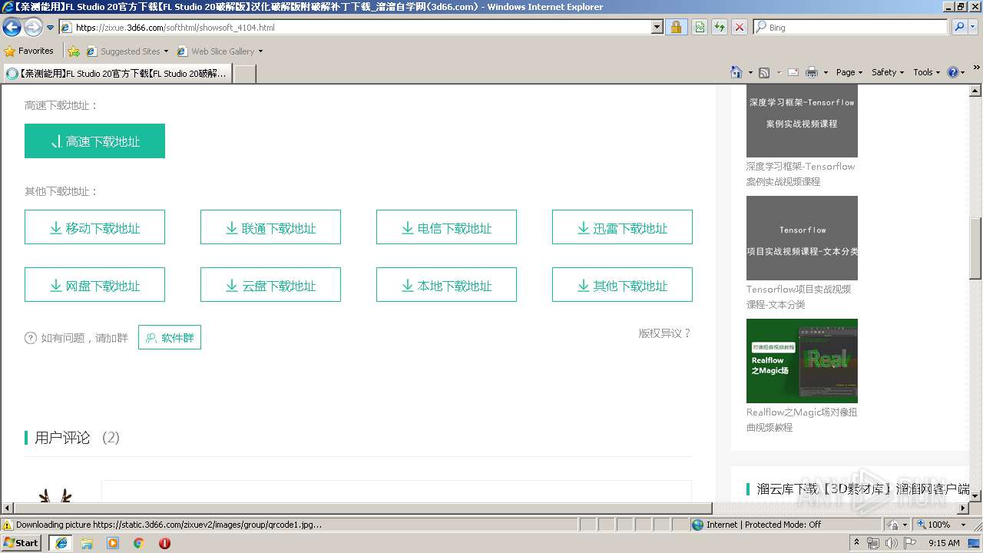Click the red Opera taskbar icon
Viewport: 983px width, 553px height.
tap(164, 542)
